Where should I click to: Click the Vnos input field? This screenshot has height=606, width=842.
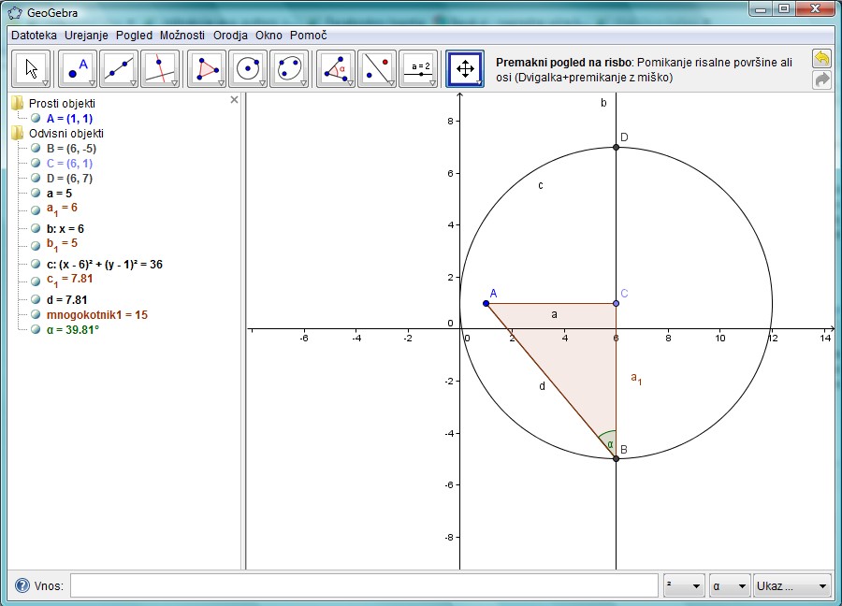(363, 586)
